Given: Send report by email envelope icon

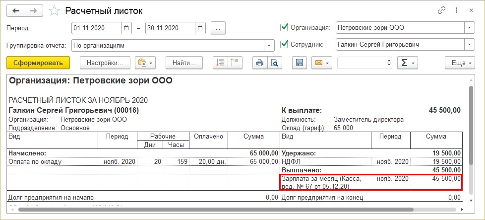Looking at the screenshot, I should click(x=322, y=63).
